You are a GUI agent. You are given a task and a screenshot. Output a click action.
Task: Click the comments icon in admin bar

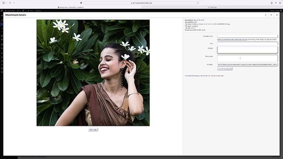tap(24, 11)
